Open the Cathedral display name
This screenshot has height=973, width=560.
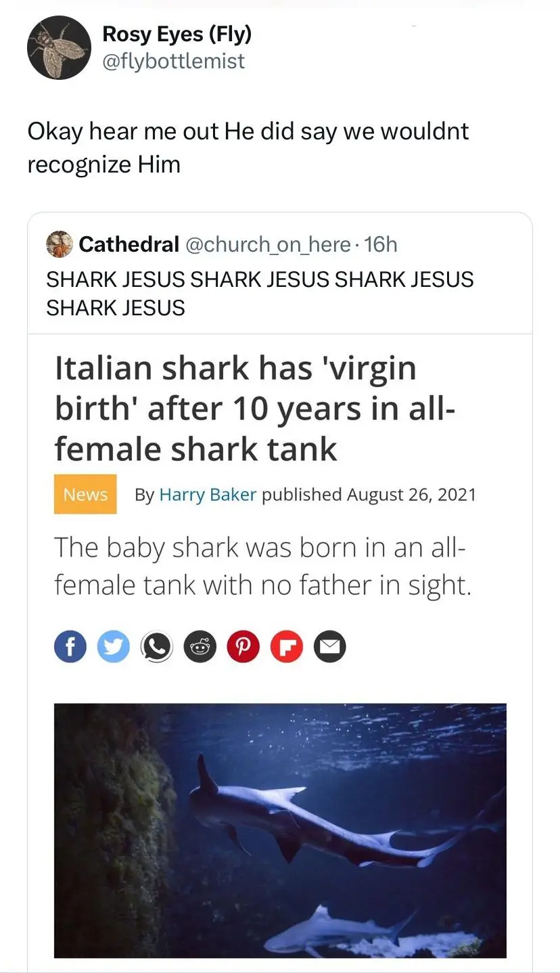[129, 244]
